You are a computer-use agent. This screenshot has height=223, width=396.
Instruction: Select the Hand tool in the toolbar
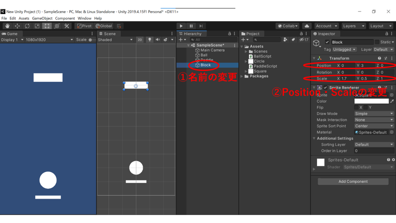click(x=8, y=26)
